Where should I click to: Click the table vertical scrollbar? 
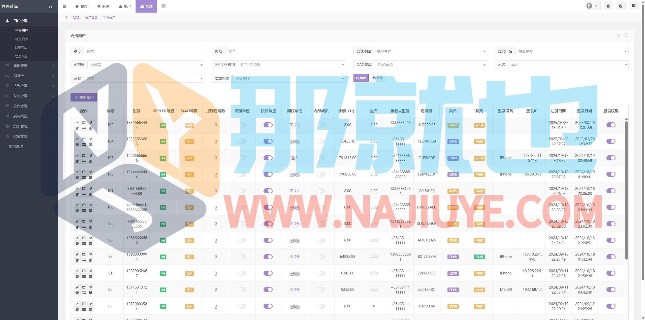click(x=626, y=189)
